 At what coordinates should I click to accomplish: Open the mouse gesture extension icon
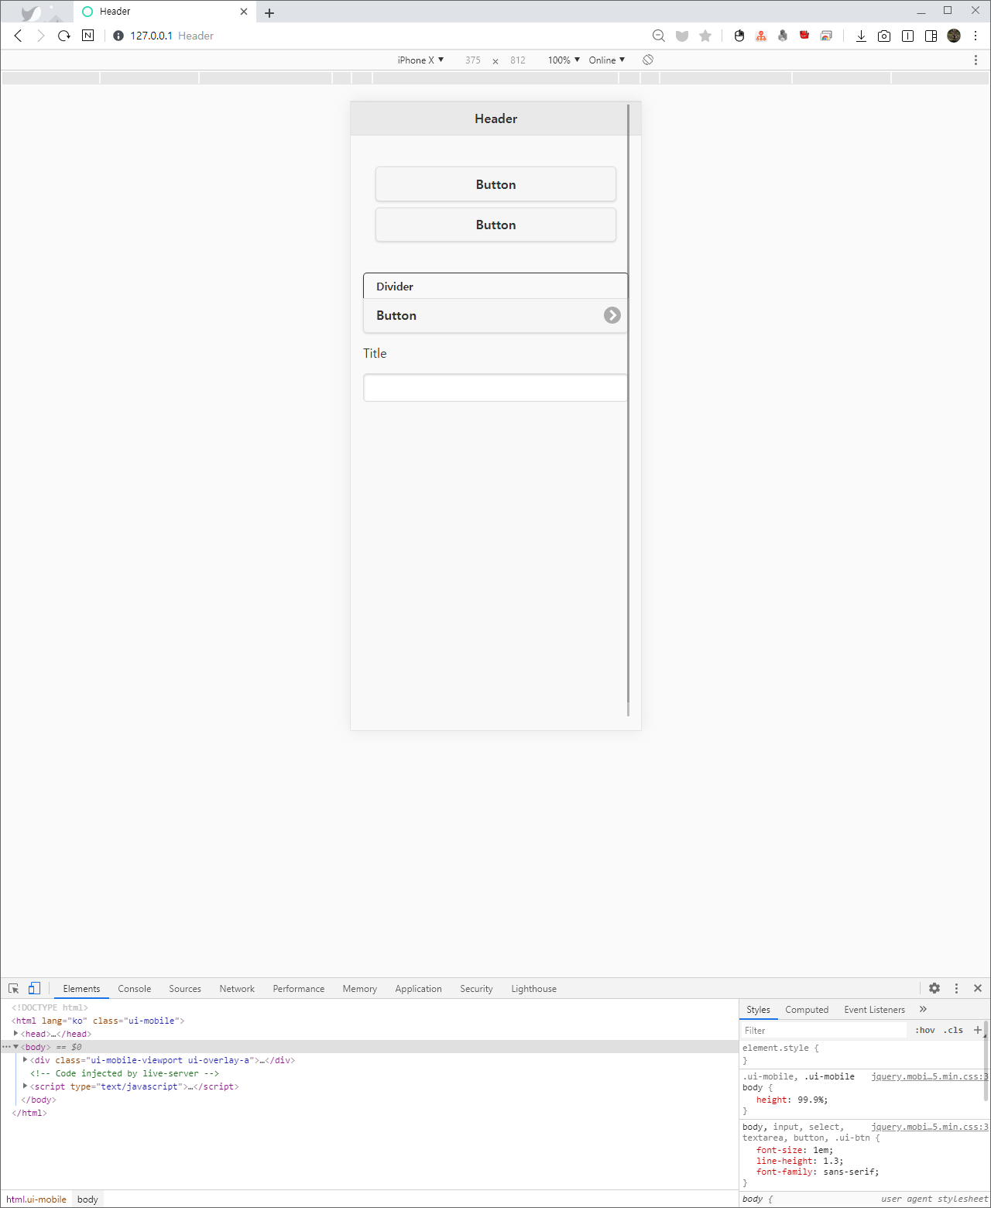point(739,36)
